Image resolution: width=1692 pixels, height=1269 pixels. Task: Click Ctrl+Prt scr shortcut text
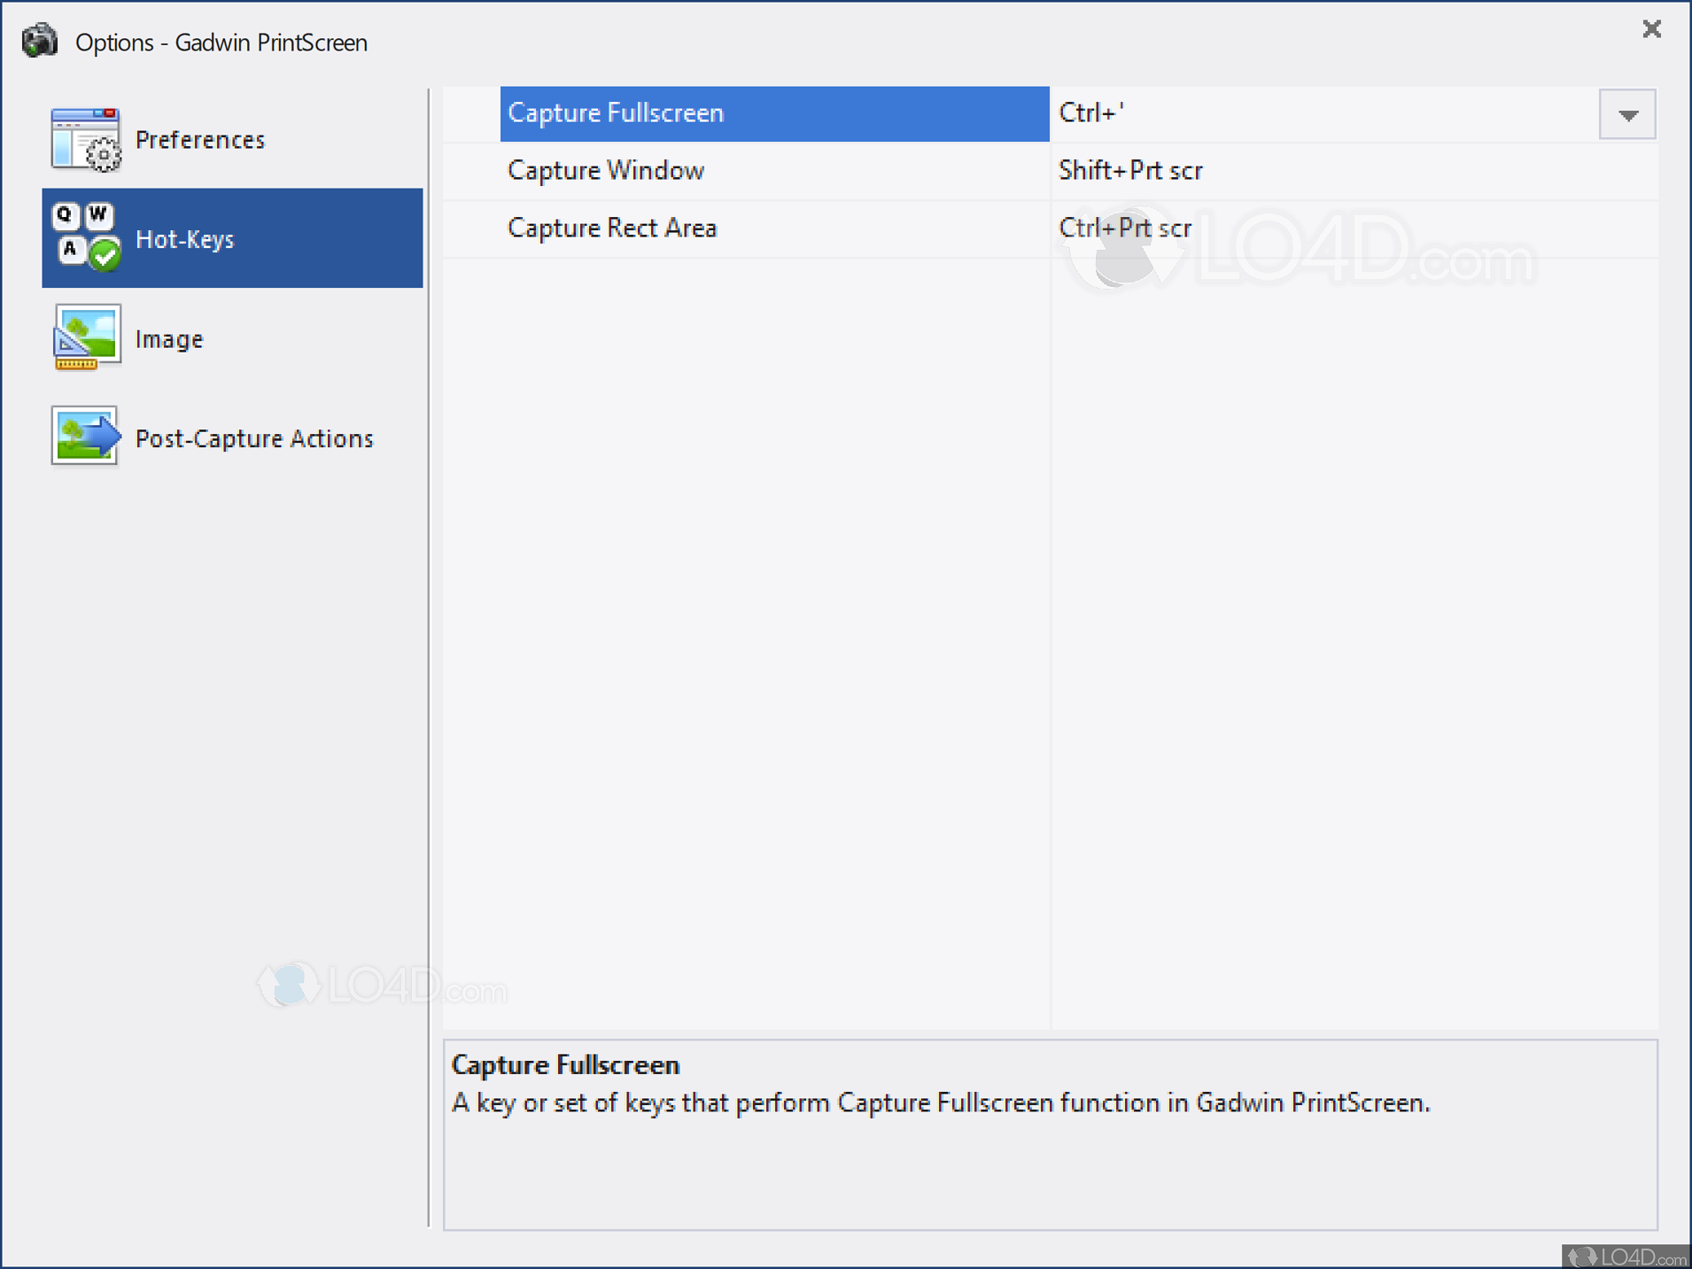(x=1125, y=228)
